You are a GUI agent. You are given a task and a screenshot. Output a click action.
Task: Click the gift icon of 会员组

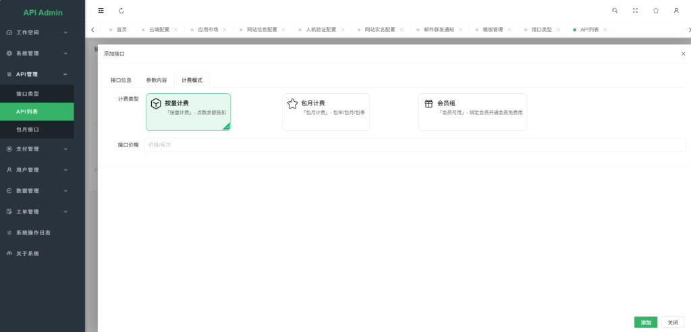coord(429,104)
